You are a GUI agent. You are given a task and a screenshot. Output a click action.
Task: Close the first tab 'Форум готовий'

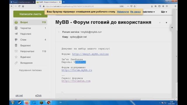click(34, 2)
